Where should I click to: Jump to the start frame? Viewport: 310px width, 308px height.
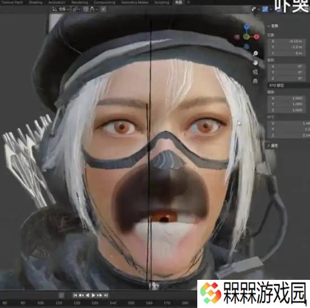(75, 296)
